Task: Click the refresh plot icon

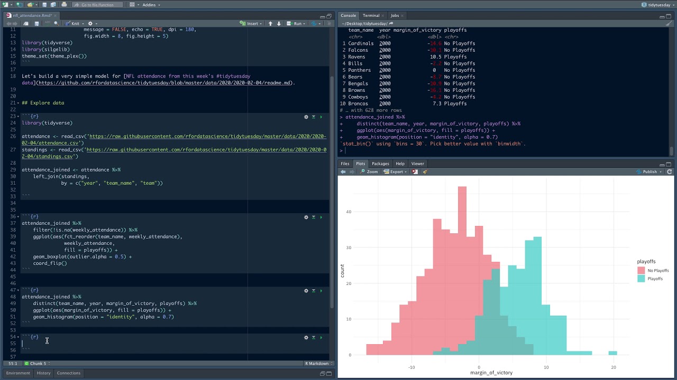Action: coord(670,172)
